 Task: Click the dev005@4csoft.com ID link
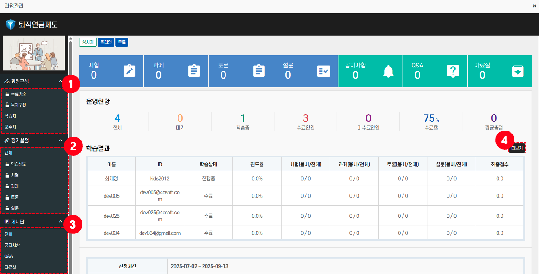click(160, 196)
